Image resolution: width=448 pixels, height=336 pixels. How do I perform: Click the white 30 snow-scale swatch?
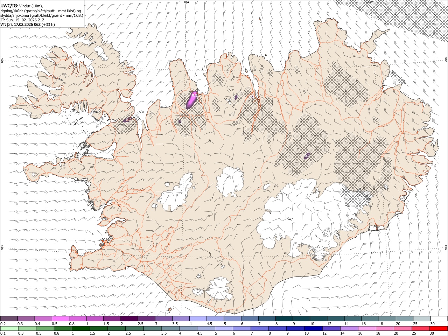coord(439,318)
